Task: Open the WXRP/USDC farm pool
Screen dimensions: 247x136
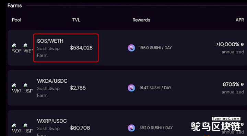Action: (52, 121)
